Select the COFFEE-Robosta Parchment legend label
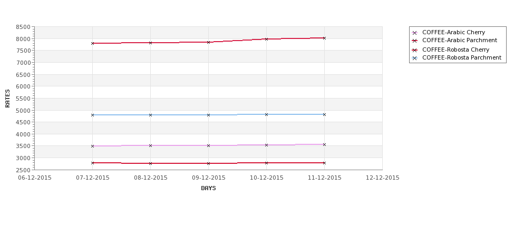The width and height of the screenshot is (514, 226). point(462,57)
